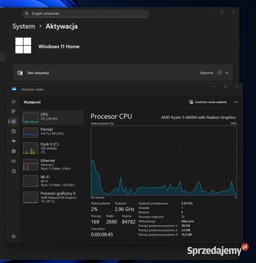Viewport: 256px width, 263px height.
Task: Click the three-dot more options button
Action: [236, 102]
